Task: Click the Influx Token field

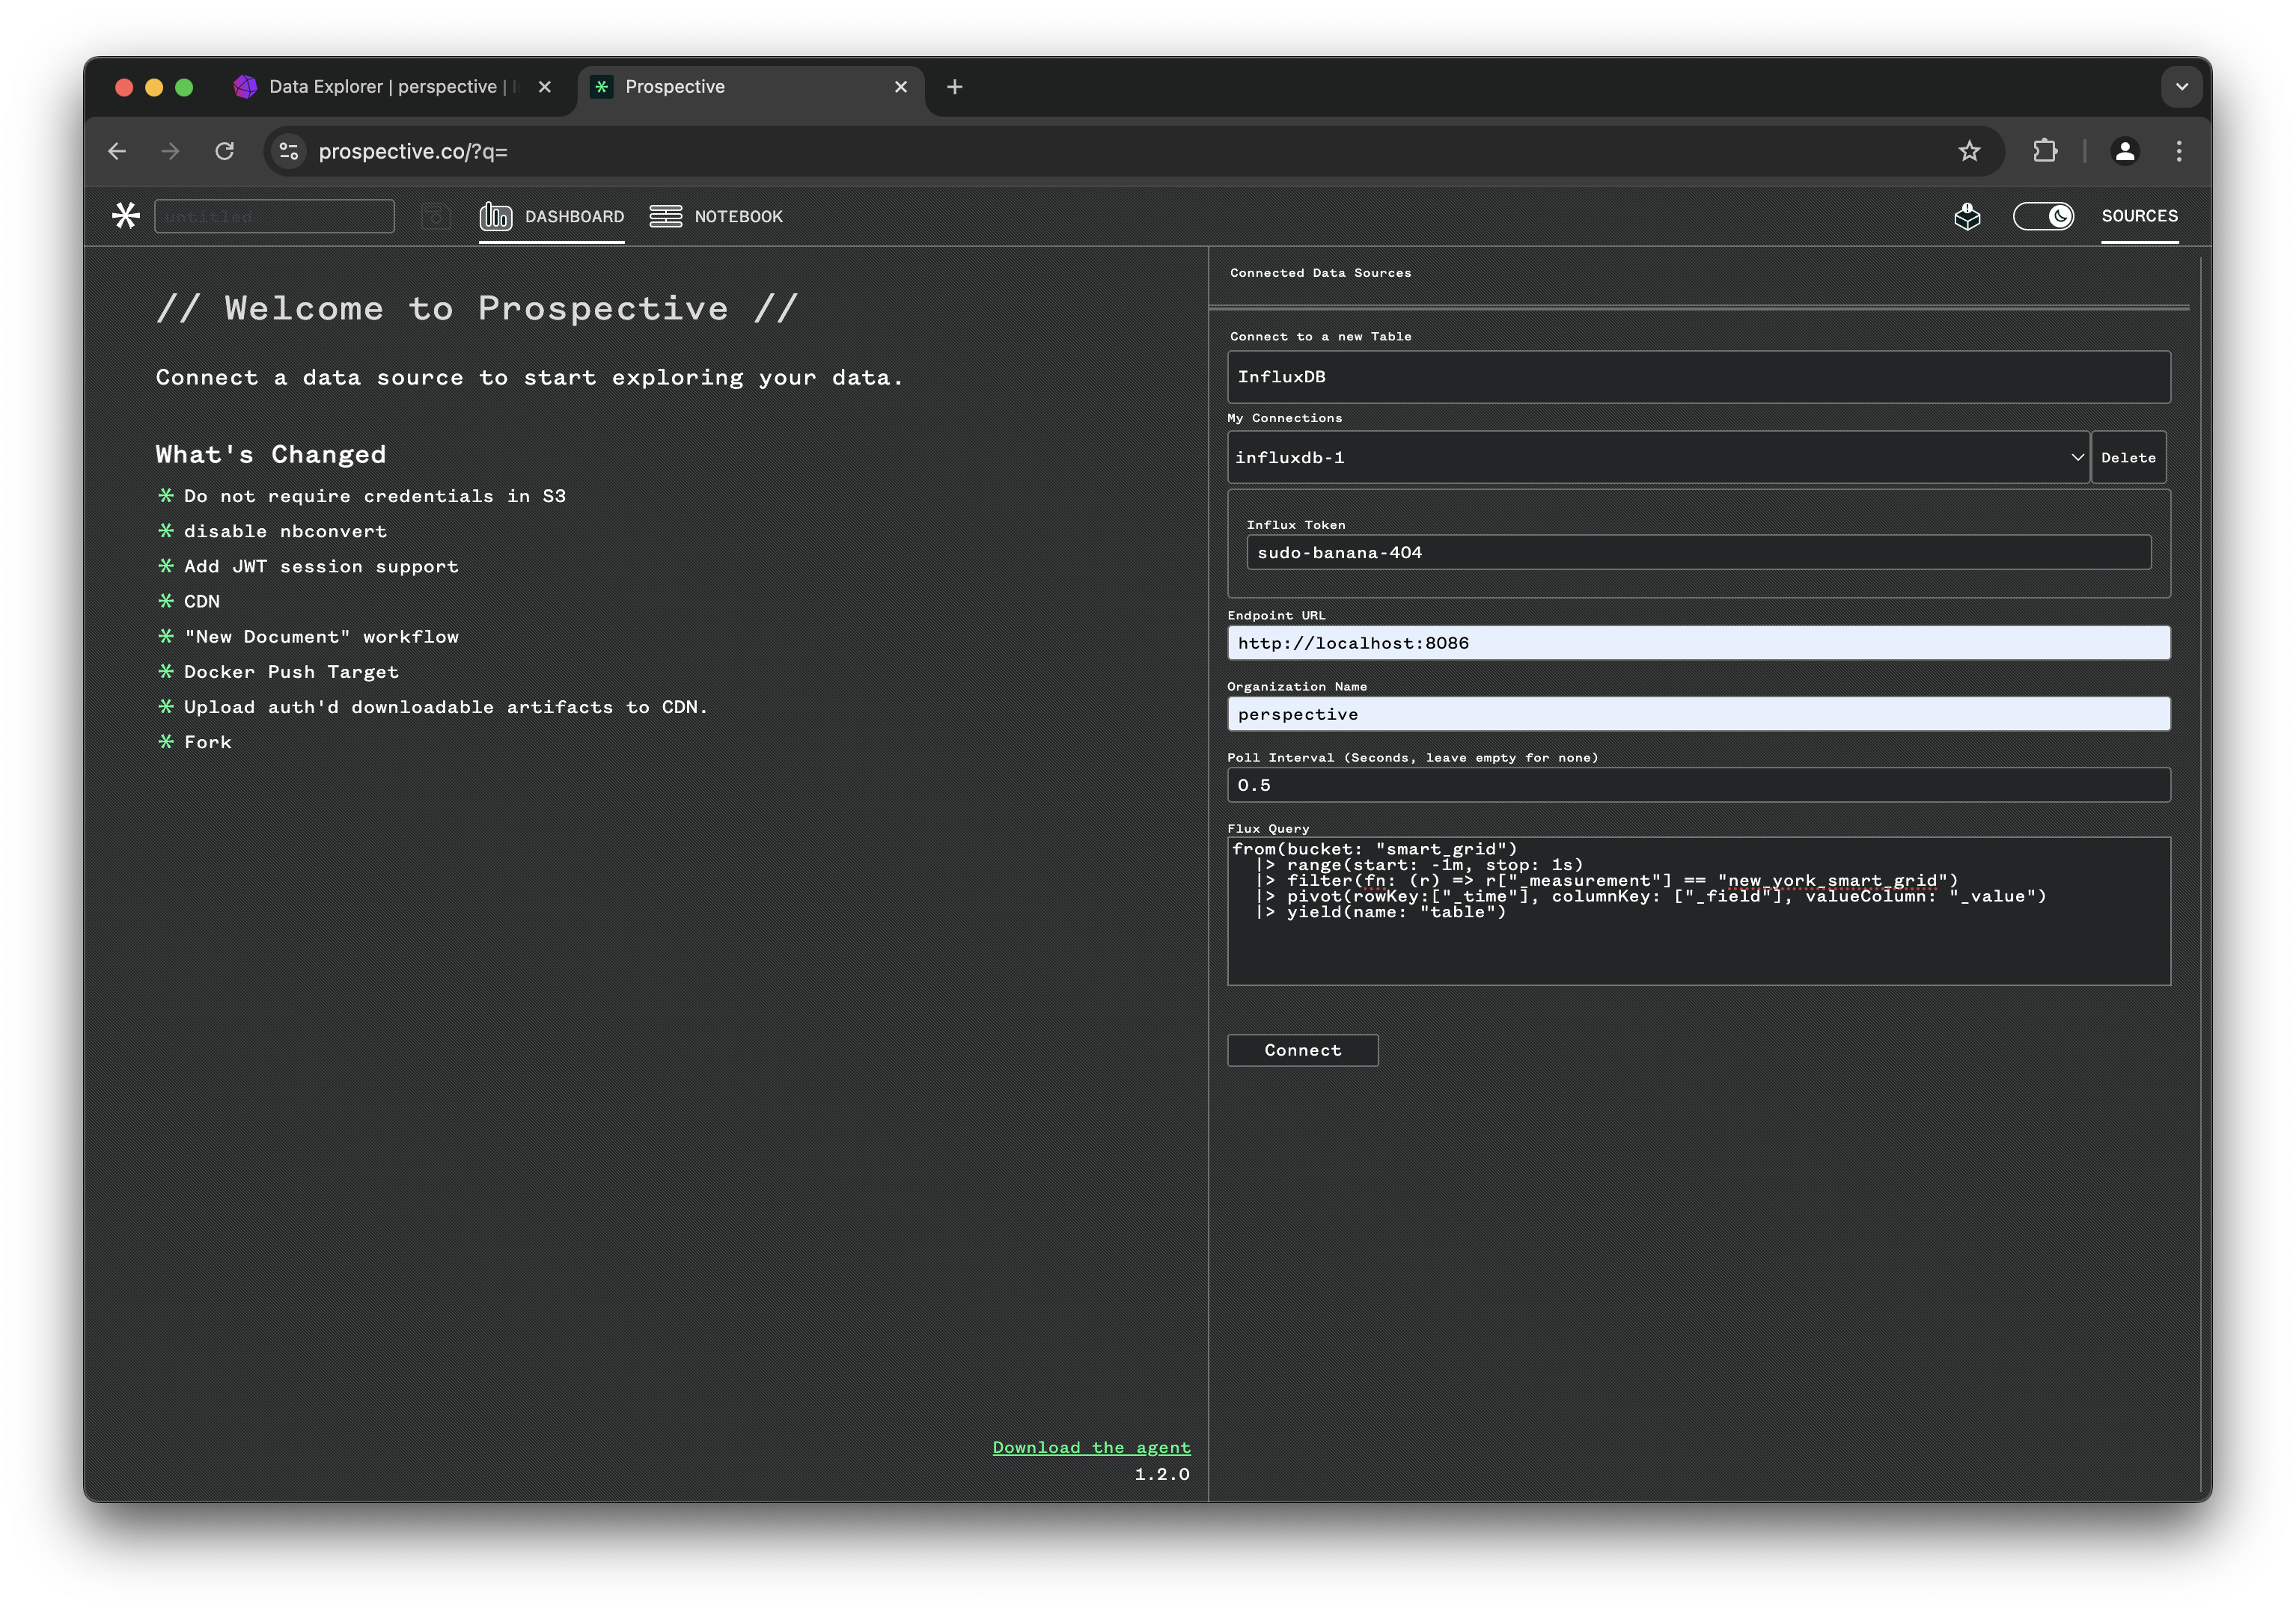Action: click(x=1698, y=552)
